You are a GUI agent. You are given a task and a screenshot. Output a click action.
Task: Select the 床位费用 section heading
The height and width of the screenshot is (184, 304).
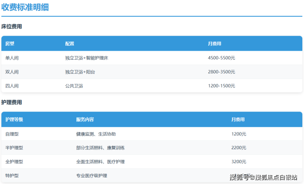pos(12,27)
